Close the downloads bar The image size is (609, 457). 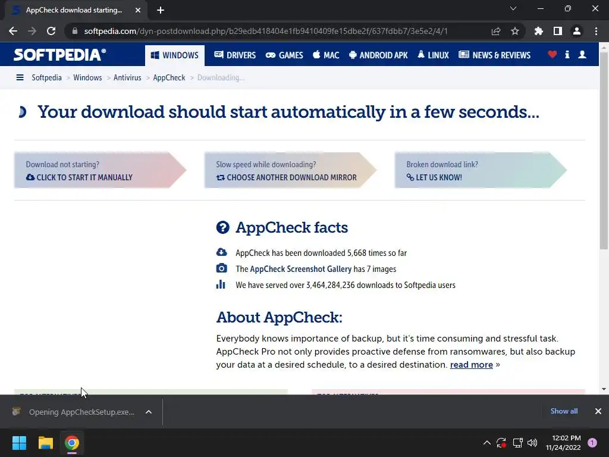(x=598, y=411)
